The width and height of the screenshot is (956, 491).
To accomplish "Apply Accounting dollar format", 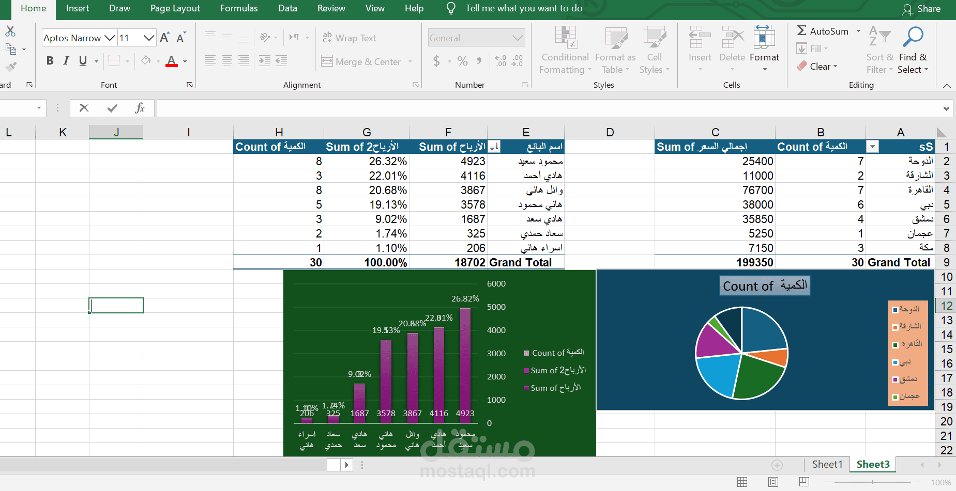I will [x=436, y=61].
